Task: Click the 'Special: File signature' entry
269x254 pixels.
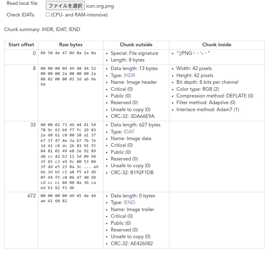Action: [134, 53]
